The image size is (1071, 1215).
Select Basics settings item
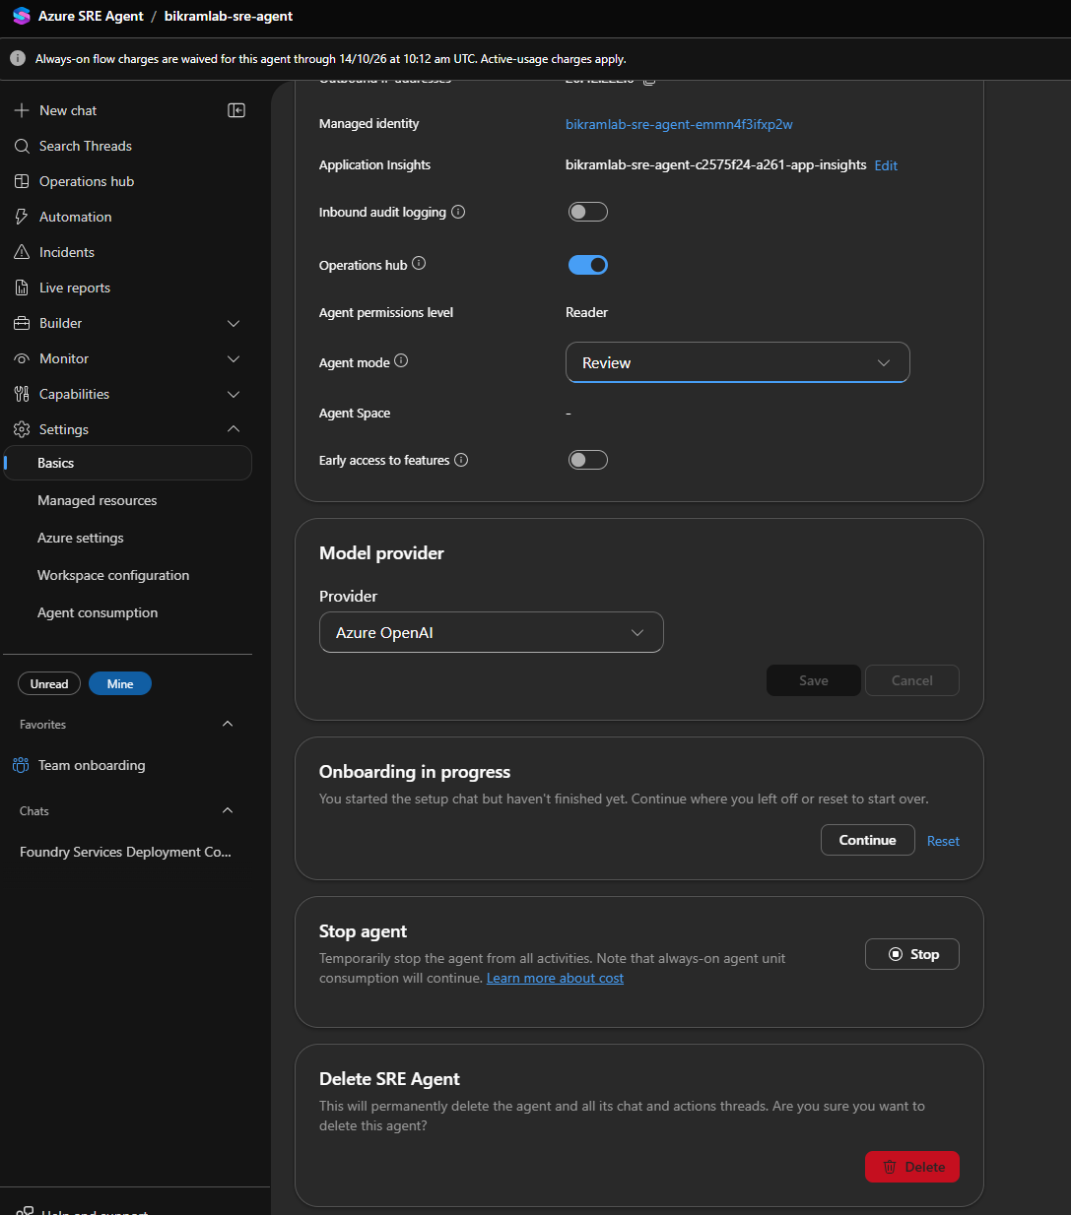128,463
